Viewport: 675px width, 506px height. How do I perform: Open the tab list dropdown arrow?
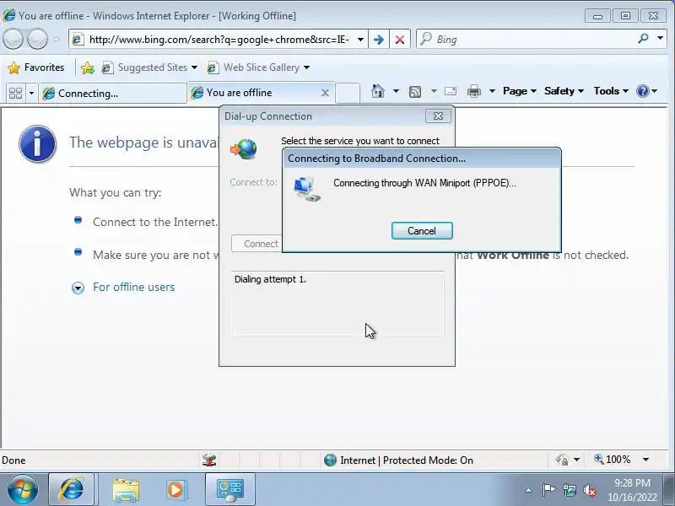pos(31,93)
